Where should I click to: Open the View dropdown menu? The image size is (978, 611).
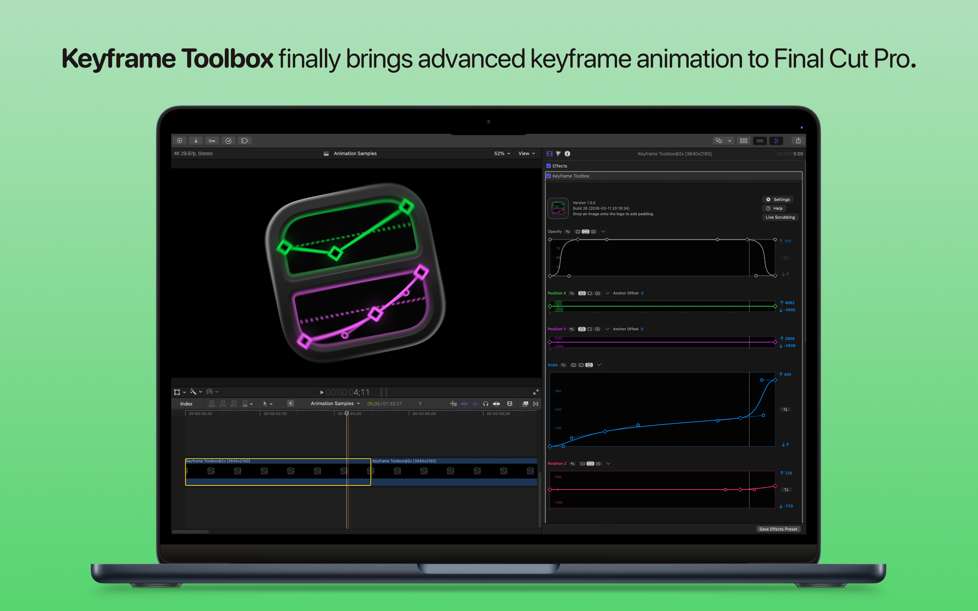(x=526, y=153)
